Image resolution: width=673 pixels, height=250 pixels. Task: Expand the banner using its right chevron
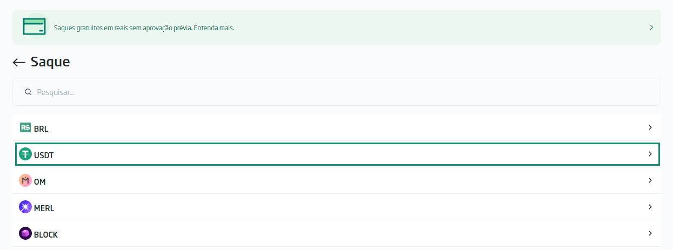click(x=651, y=27)
